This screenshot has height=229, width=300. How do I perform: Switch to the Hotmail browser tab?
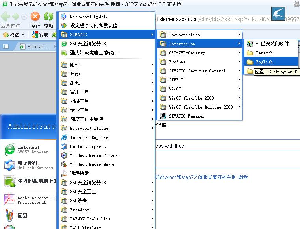coord(35,46)
